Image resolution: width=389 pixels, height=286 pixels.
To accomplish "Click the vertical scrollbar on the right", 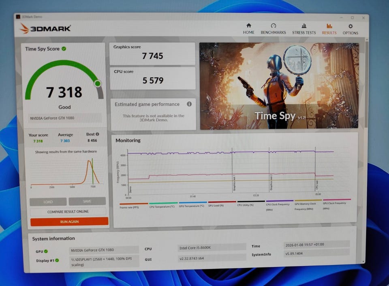I will (367, 84).
